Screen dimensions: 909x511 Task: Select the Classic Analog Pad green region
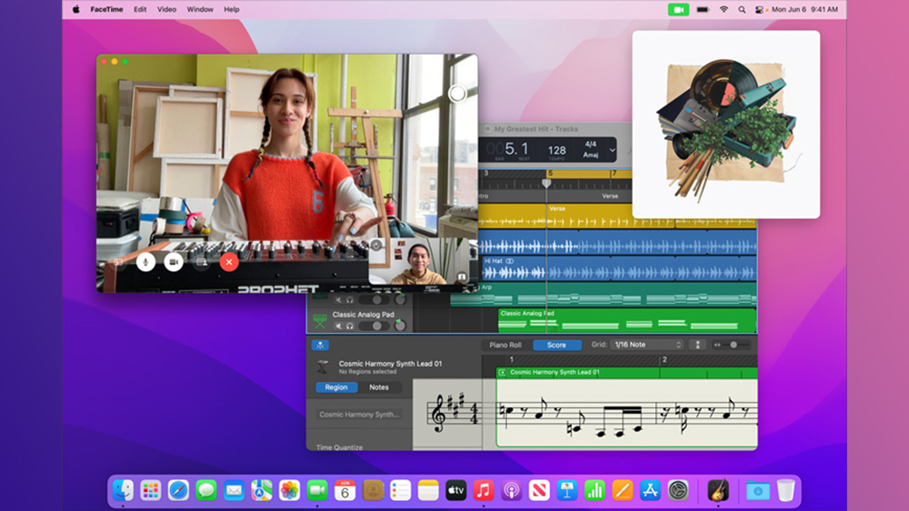[x=627, y=320]
